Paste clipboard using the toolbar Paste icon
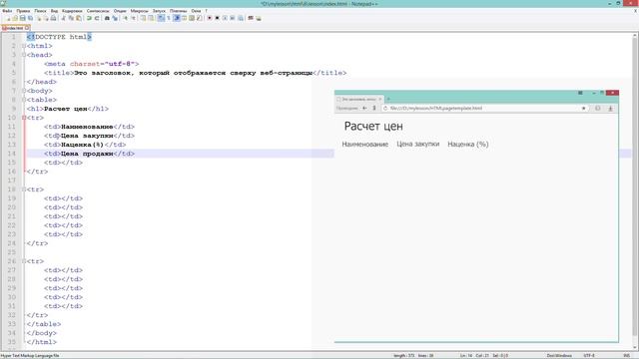This screenshot has width=639, height=359. 79,18
